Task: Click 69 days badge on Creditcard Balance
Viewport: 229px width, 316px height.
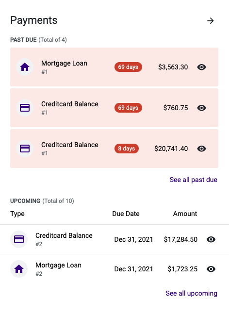Action: (x=128, y=108)
